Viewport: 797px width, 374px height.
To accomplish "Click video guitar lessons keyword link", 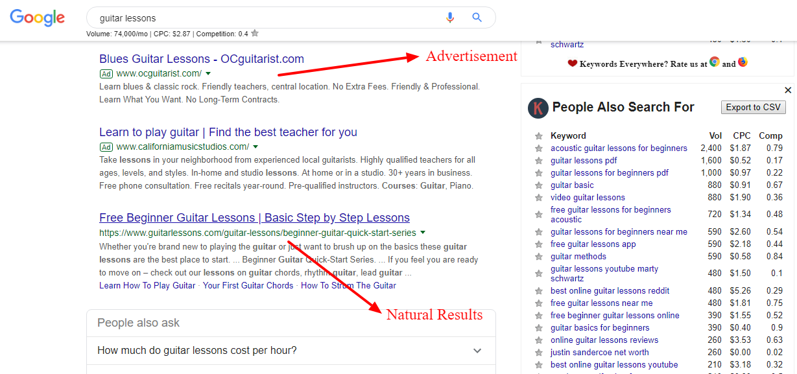I will click(588, 198).
